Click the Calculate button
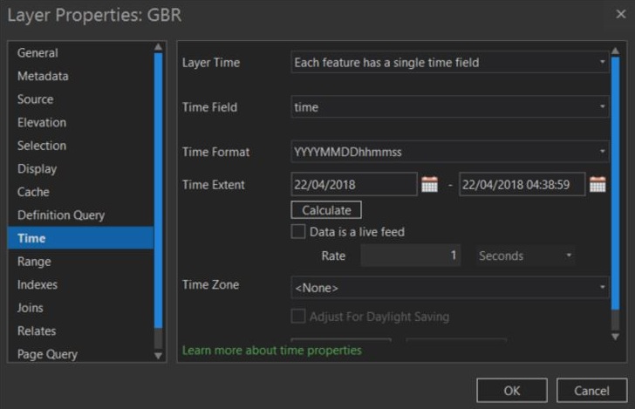This screenshot has height=409, width=635. pyautogui.click(x=326, y=210)
